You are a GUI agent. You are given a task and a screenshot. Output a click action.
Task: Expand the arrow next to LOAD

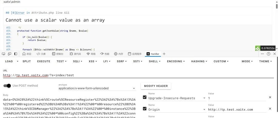point(18,61)
